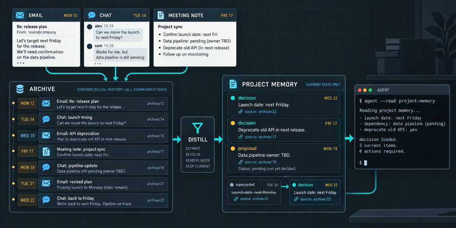456x228 pixels.
Task: Click the database icon beside ARCHIVE title
Action: pyautogui.click(x=20, y=89)
